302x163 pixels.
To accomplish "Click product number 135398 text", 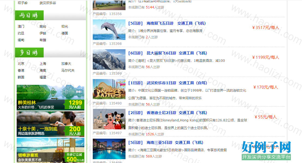I will (107, 44).
